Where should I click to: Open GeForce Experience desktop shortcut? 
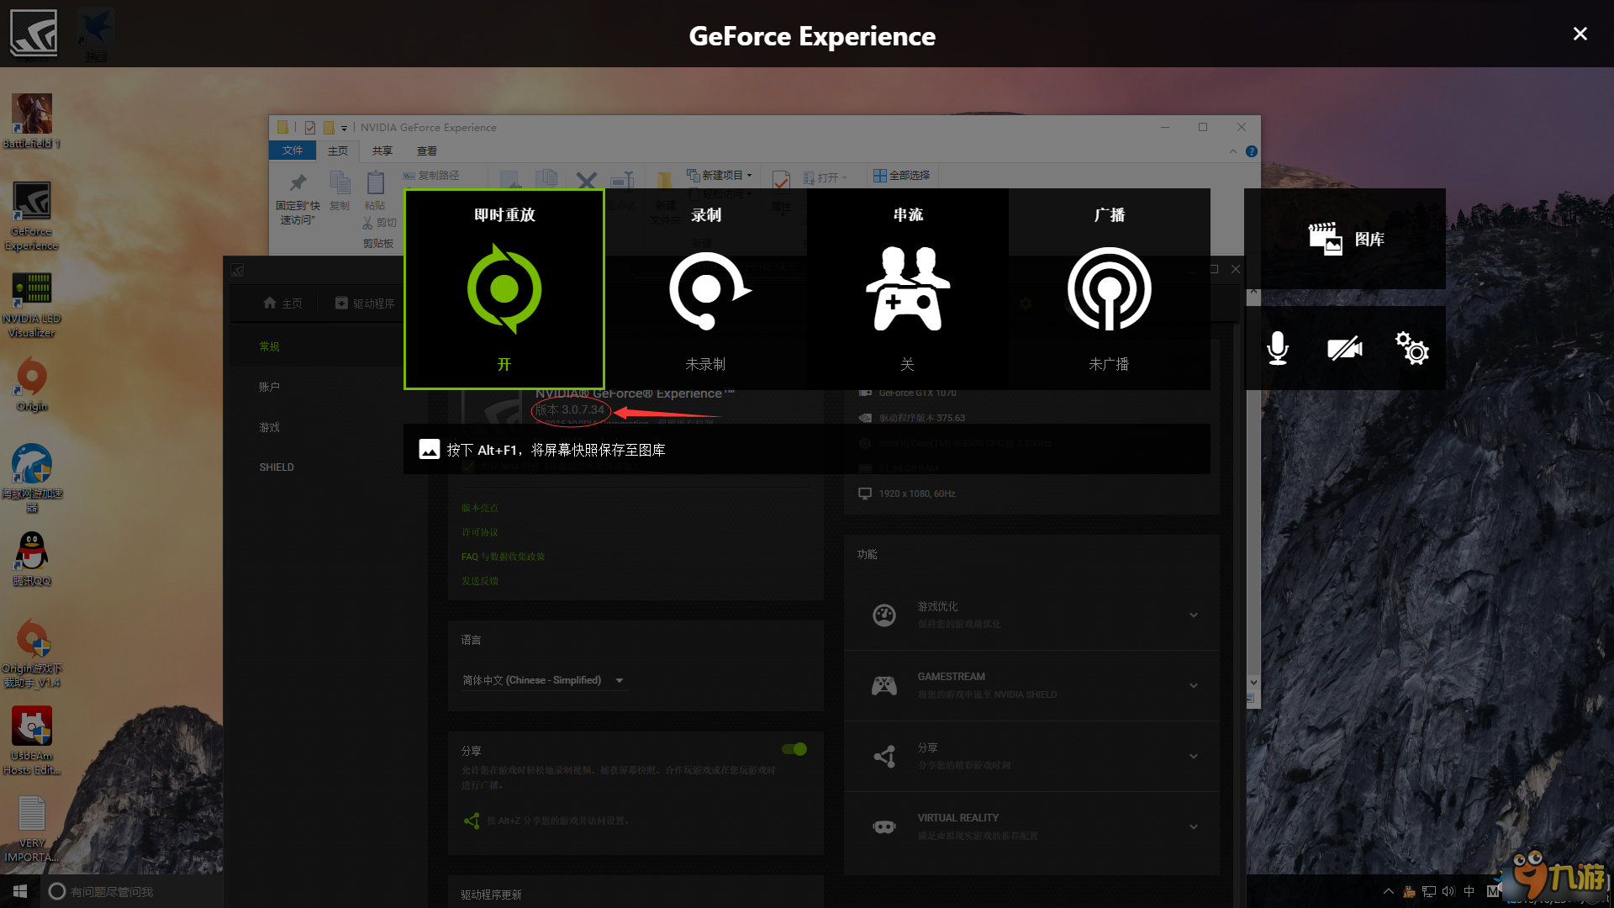coord(32,216)
